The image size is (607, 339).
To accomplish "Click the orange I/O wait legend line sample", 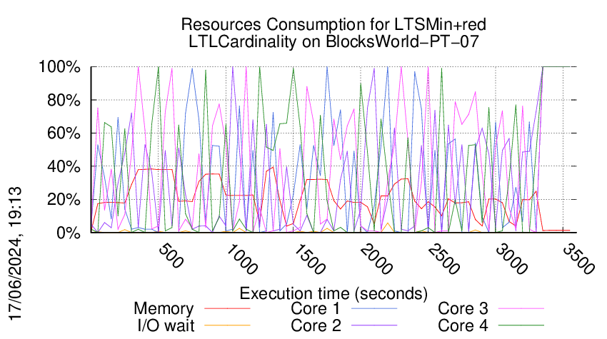I will (227, 325).
